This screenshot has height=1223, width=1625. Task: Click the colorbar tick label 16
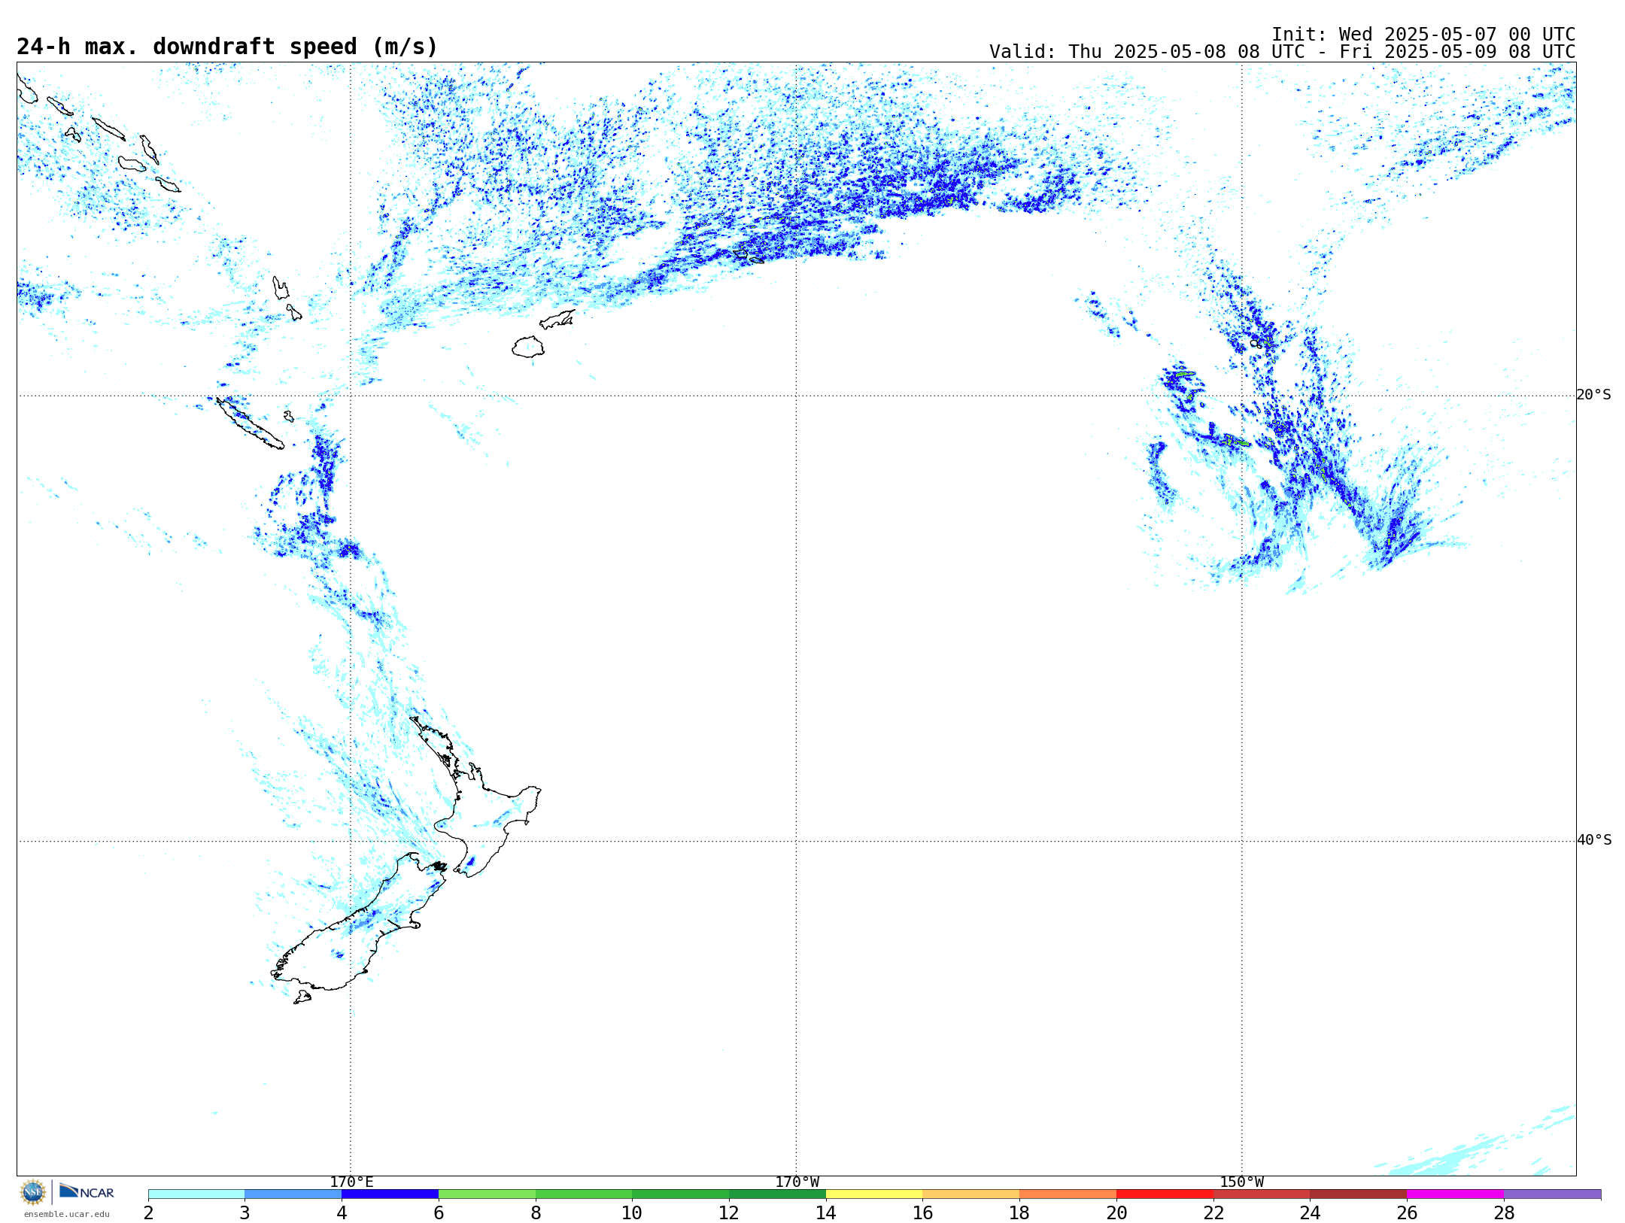pyautogui.click(x=922, y=1212)
